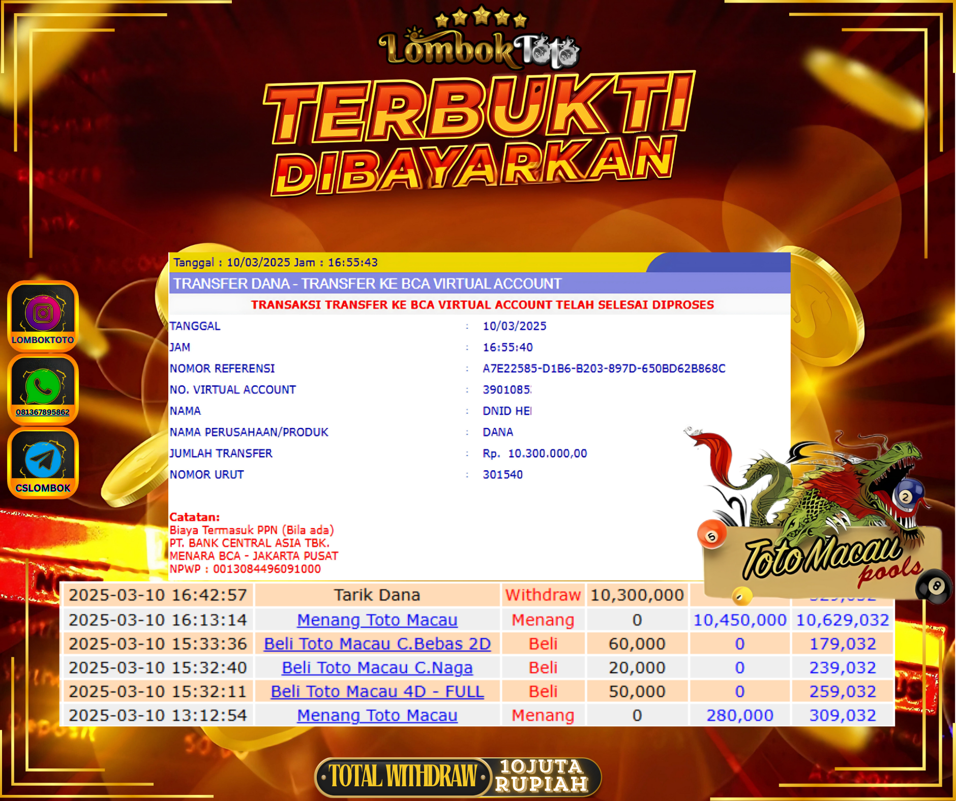Click the Instagram icon above LOMBOKTOTO
This screenshot has height=801, width=956.
click(43, 313)
